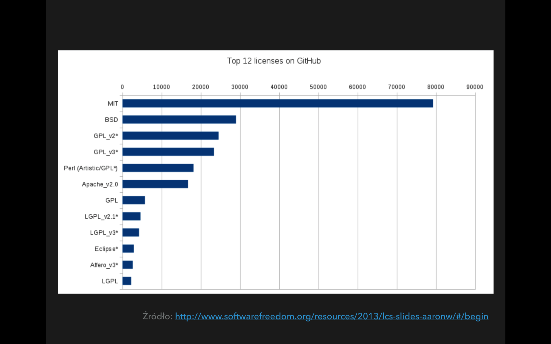The height and width of the screenshot is (344, 551).
Task: Click the Affero_v3* axis label
Action: coord(104,265)
